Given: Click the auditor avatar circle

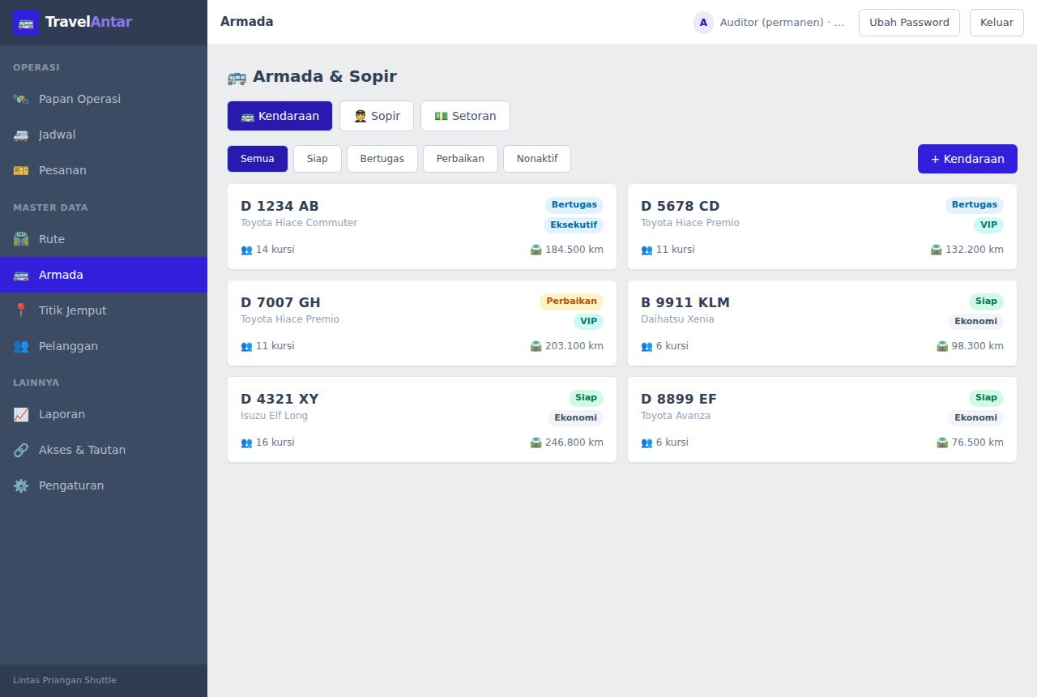Looking at the screenshot, I should [x=703, y=23].
